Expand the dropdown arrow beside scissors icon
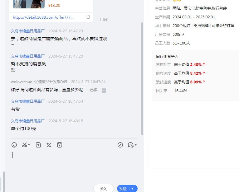Screen dimensions: 239x192 click(x=29, y=145)
